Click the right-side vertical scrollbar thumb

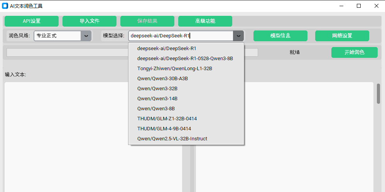coord(378,94)
